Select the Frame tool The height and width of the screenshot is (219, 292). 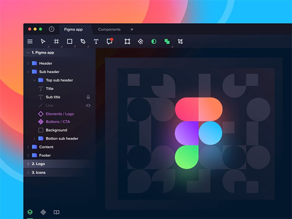pos(56,42)
